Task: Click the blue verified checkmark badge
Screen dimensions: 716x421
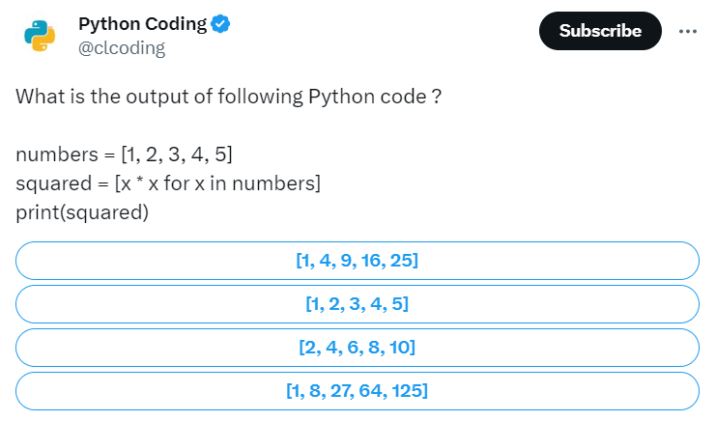Action: (x=220, y=24)
